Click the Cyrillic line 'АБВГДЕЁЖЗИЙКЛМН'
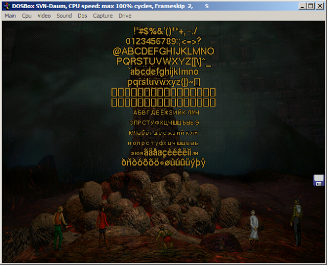The height and width of the screenshot is (265, 327). tap(166, 113)
